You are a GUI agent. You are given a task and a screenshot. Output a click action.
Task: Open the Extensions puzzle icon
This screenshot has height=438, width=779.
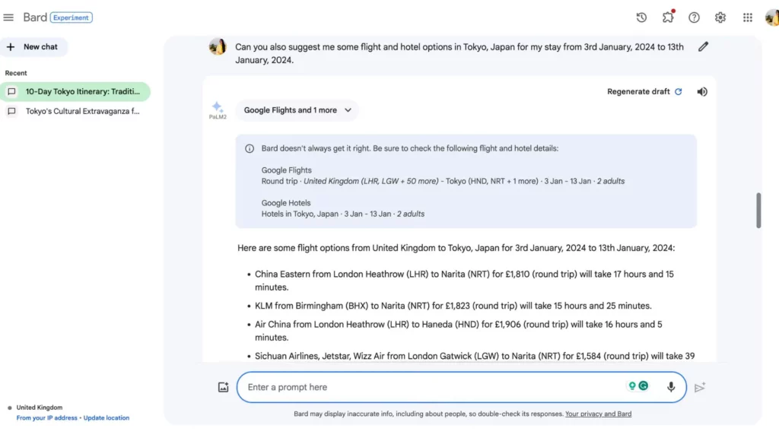(x=668, y=17)
